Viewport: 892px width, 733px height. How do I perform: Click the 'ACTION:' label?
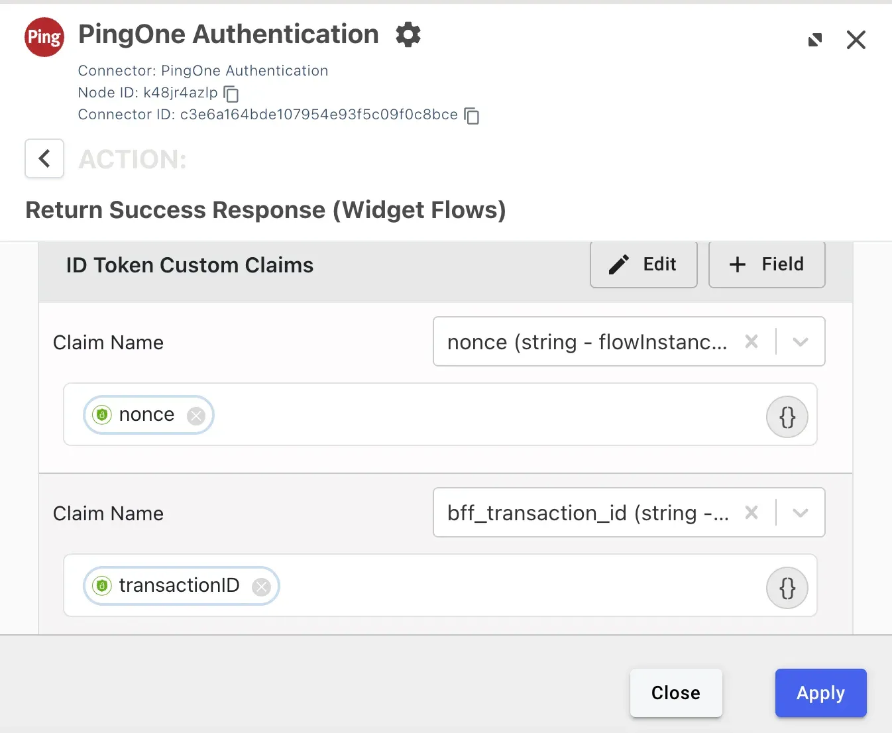[x=133, y=159]
